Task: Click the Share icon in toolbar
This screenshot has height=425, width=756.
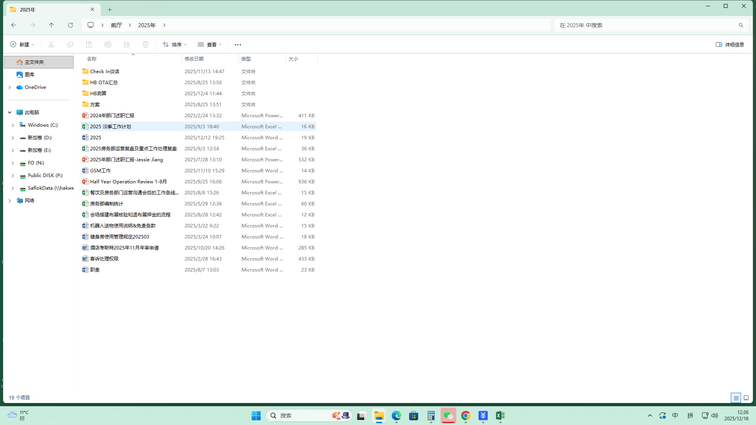Action: (127, 44)
